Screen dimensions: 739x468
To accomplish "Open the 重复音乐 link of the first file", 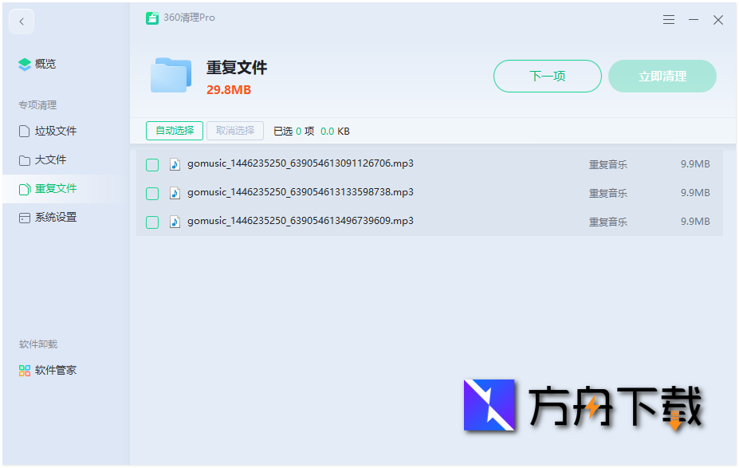I will click(607, 164).
